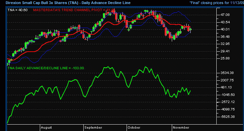Click the October month marker
This screenshot has height=131, width=244.
coord(134,128)
